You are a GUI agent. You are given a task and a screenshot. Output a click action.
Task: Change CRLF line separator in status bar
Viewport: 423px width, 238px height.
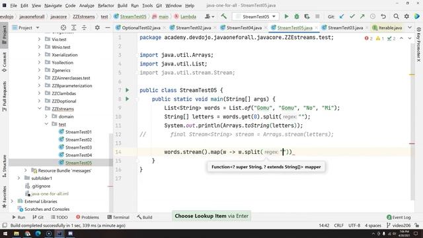pos(338,225)
